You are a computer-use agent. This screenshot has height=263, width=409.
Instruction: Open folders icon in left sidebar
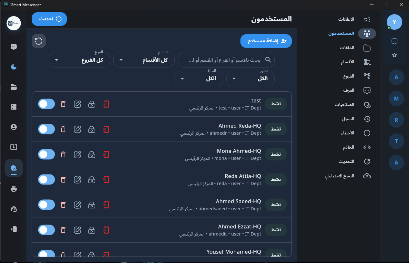[14, 87]
